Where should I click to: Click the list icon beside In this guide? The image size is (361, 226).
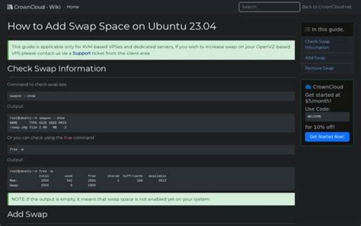point(307,29)
